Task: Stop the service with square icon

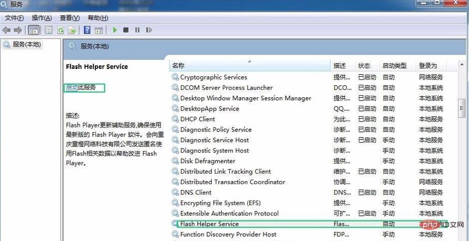Action: [126, 30]
